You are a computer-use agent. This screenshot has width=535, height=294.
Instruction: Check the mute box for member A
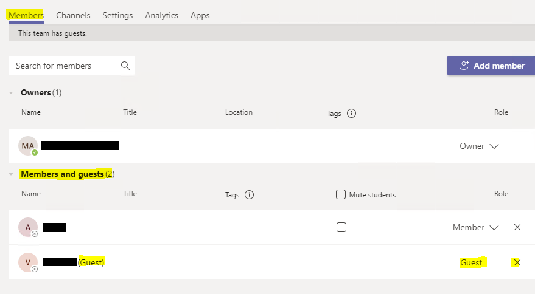(341, 227)
